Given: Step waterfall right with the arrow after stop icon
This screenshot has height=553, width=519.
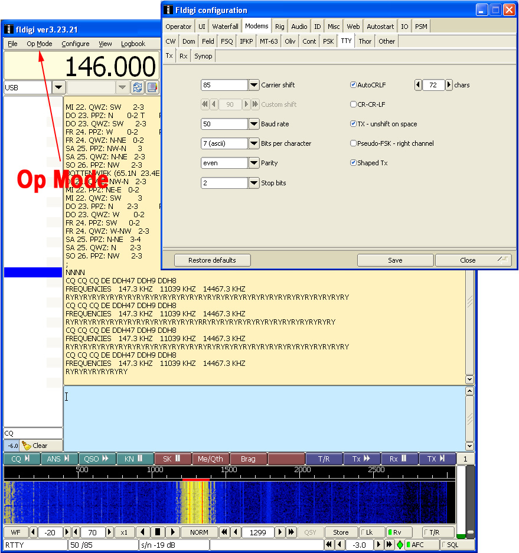Looking at the screenshot, I should [x=172, y=532].
